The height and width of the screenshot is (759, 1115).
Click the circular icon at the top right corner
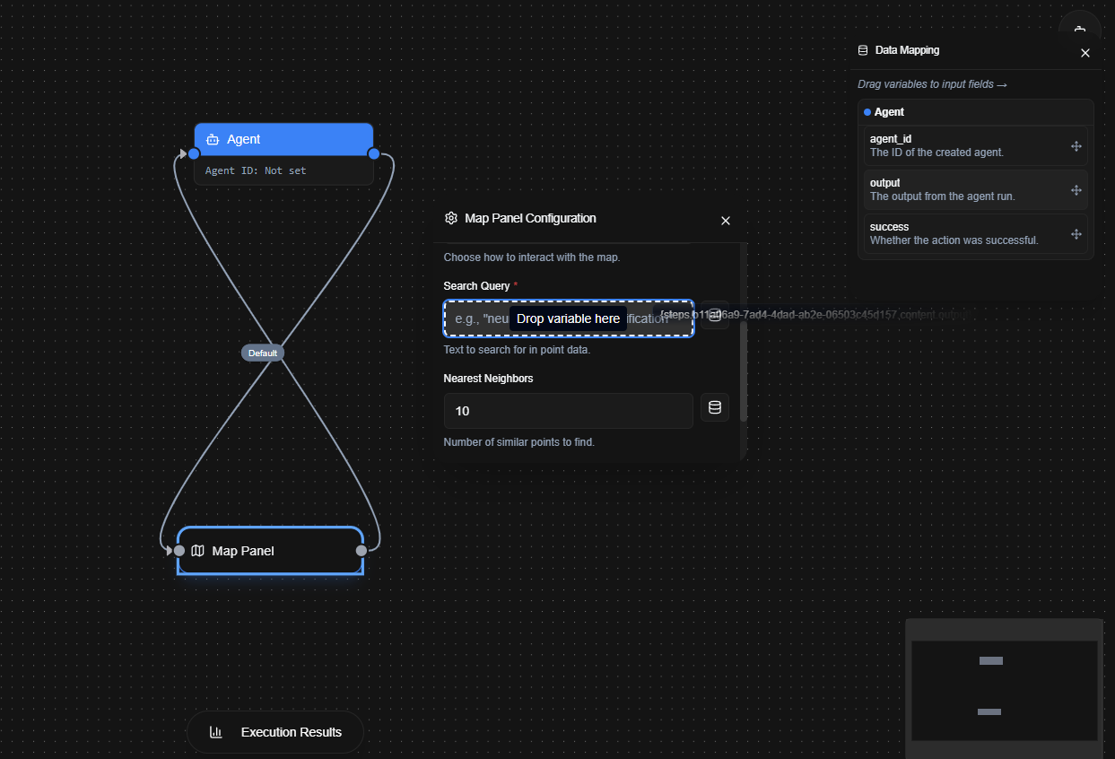[1079, 27]
